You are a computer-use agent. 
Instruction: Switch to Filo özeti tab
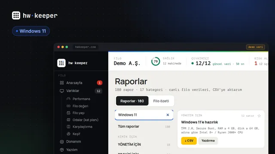[161, 101]
